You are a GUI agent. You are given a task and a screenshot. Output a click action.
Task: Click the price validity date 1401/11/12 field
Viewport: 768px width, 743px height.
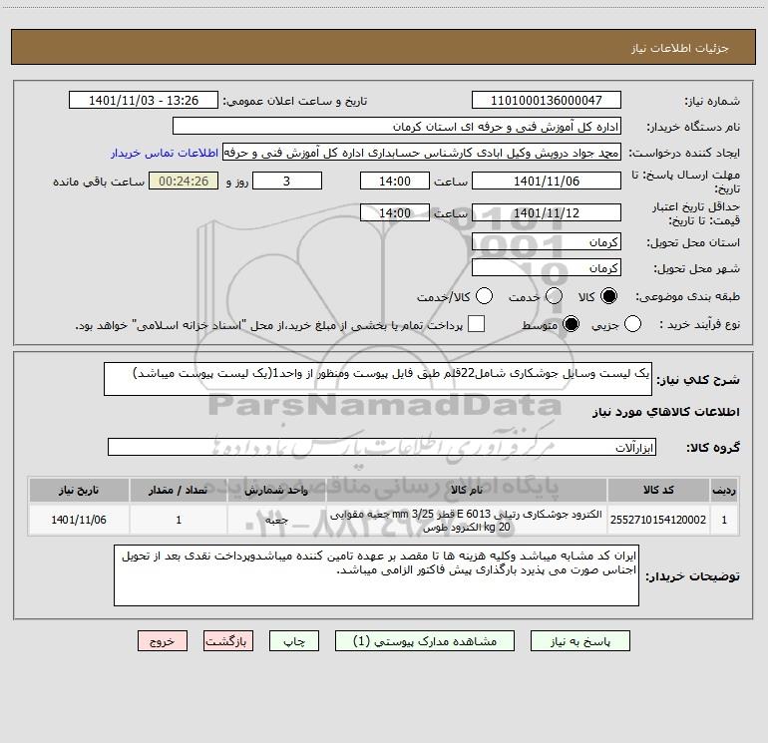(x=547, y=212)
